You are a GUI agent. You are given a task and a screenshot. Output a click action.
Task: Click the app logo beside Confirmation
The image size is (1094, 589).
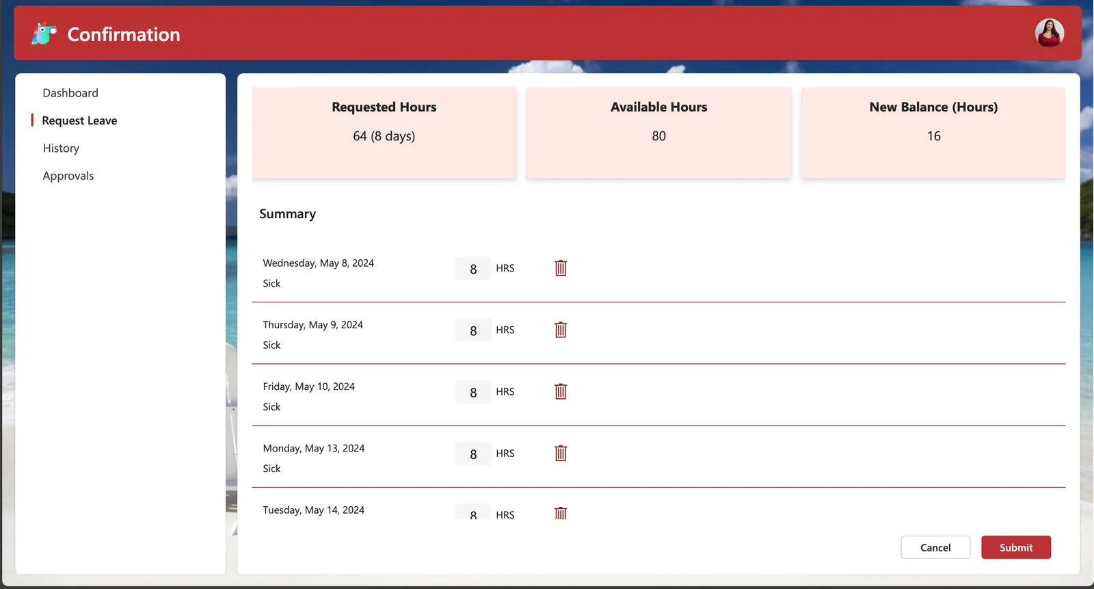[44, 34]
